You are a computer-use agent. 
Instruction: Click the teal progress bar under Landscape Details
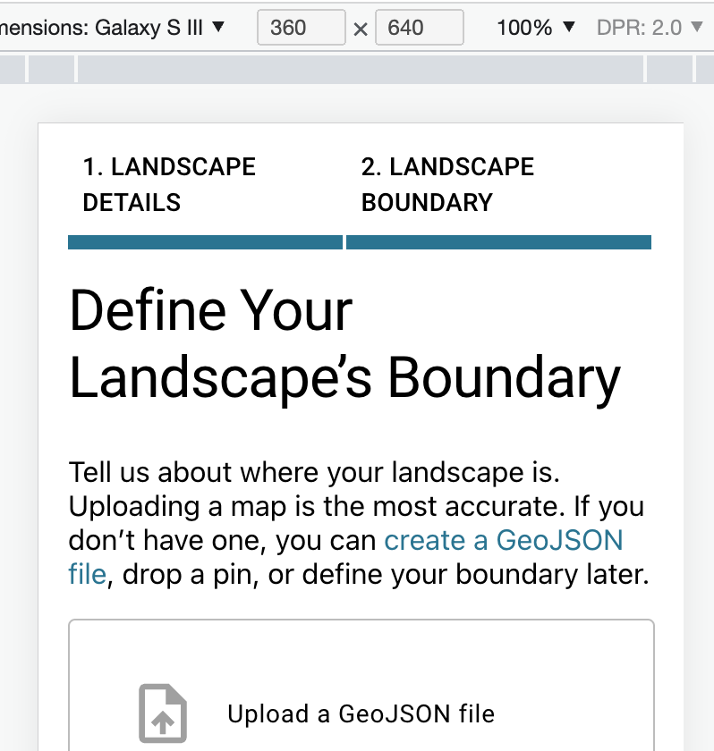tap(205, 241)
